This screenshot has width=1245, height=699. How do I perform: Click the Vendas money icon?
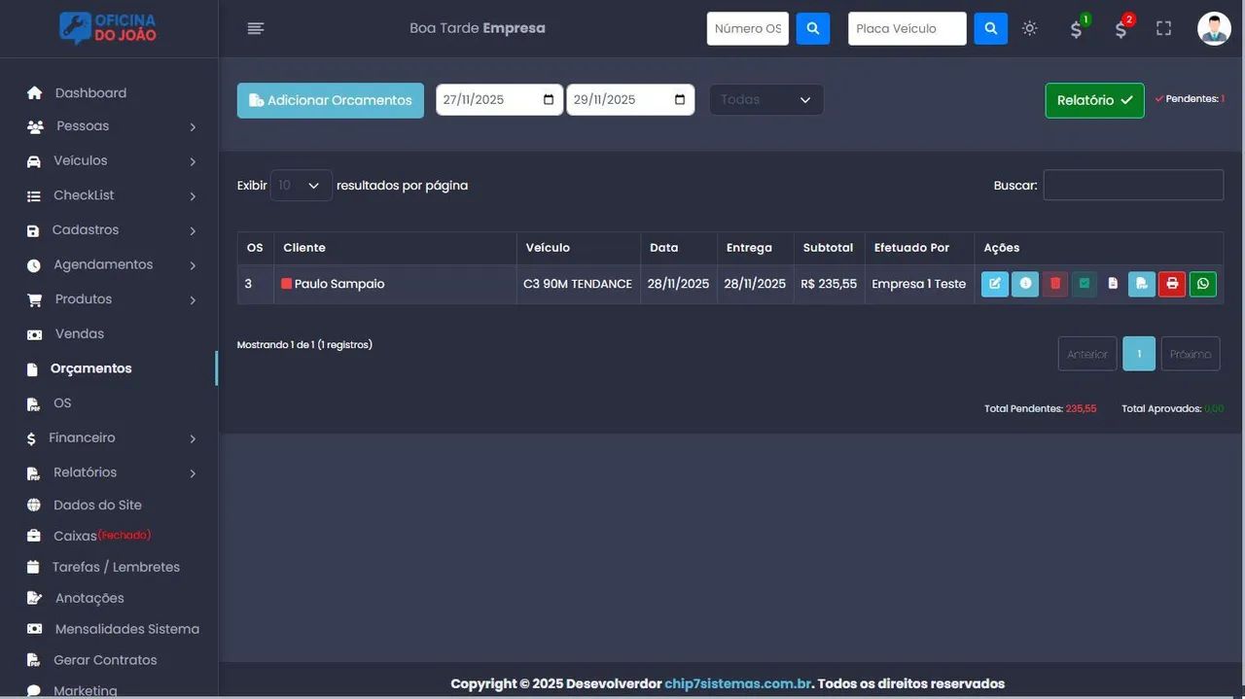(34, 334)
